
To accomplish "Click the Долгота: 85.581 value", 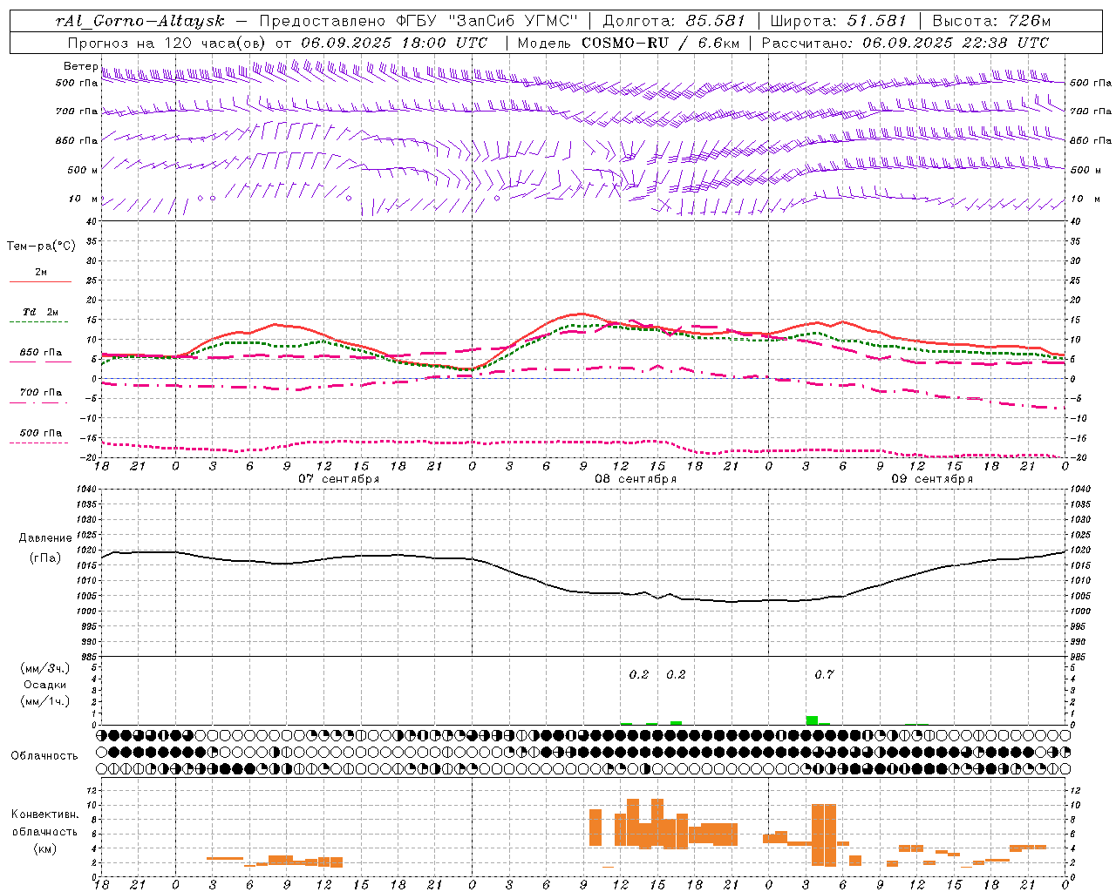I will (x=674, y=21).
